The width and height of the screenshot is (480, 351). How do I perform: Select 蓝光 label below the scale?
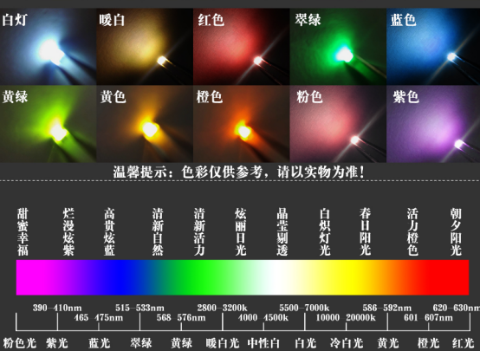click(x=99, y=343)
